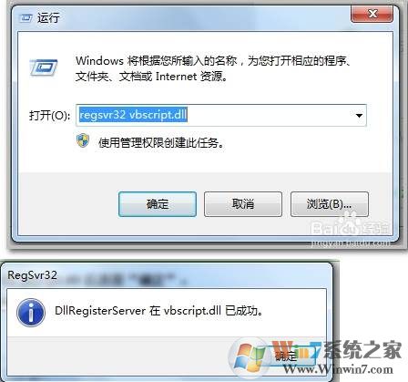The width and height of the screenshot is (408, 382).
Task: Click the large Run program icon
Action: [x=44, y=67]
